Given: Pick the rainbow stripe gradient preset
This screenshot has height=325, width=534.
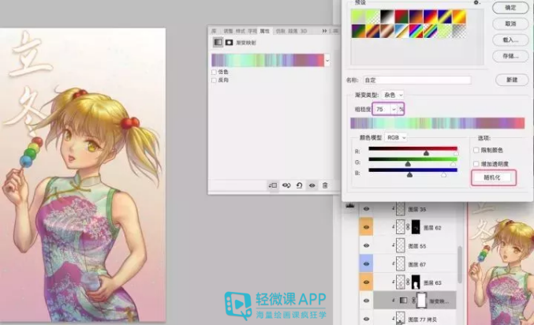Looking at the screenshot, I should [416, 31].
